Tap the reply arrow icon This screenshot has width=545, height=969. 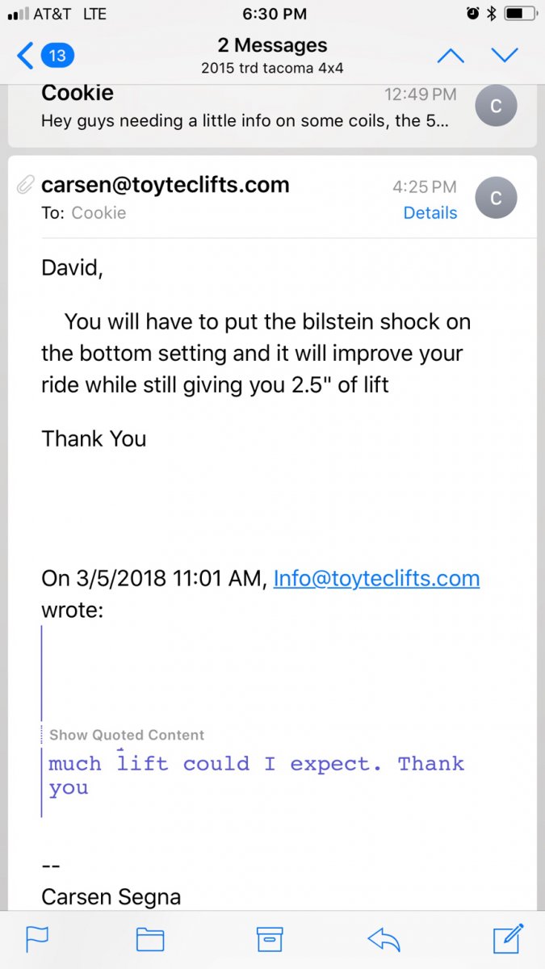(384, 939)
